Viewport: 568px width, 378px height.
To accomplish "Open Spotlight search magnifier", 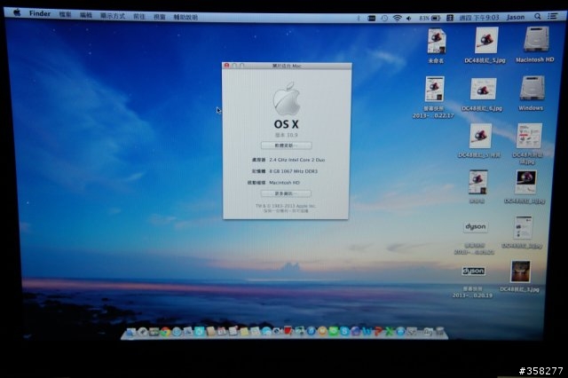I will pos(538,16).
